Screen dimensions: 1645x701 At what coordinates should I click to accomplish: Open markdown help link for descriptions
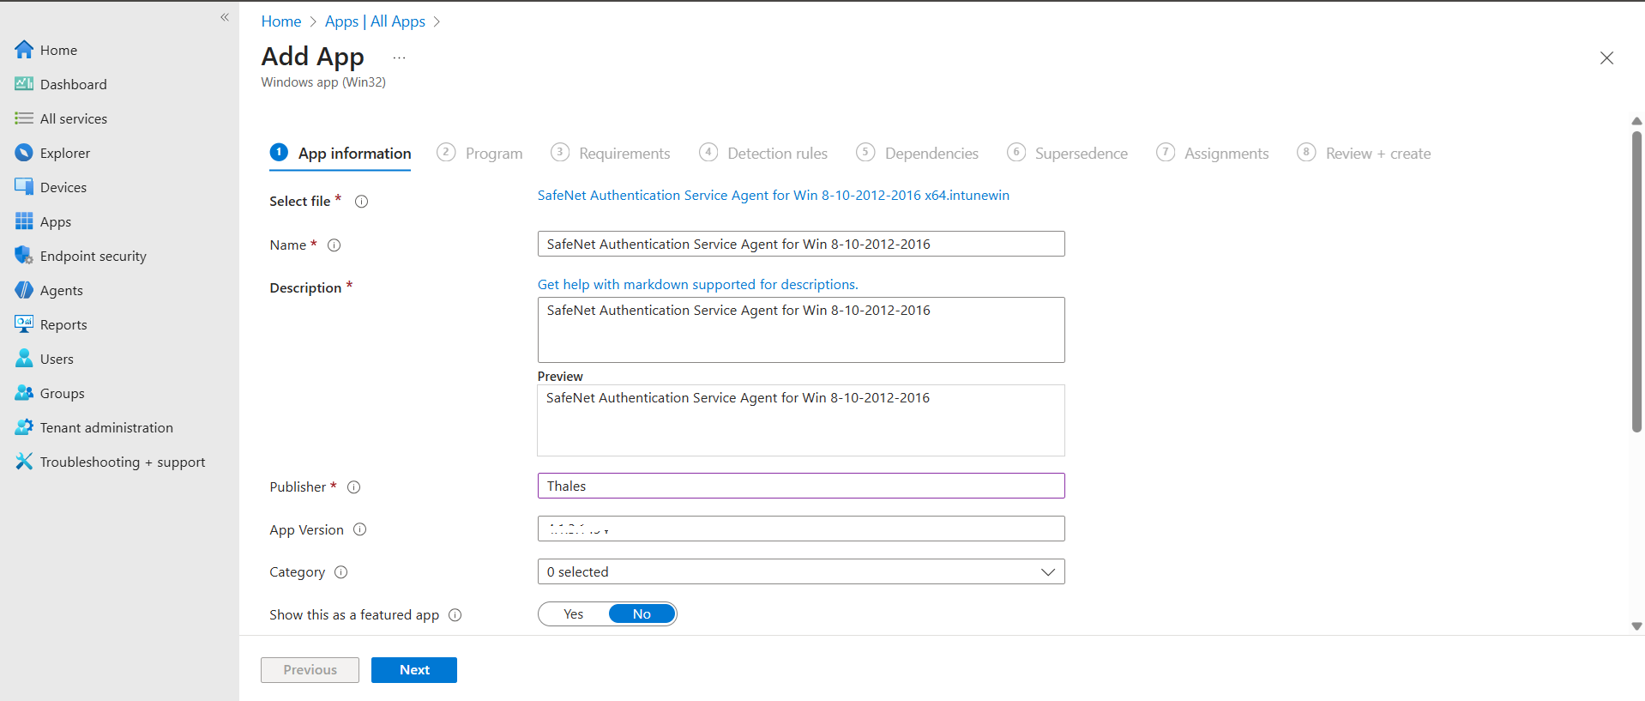tap(697, 285)
